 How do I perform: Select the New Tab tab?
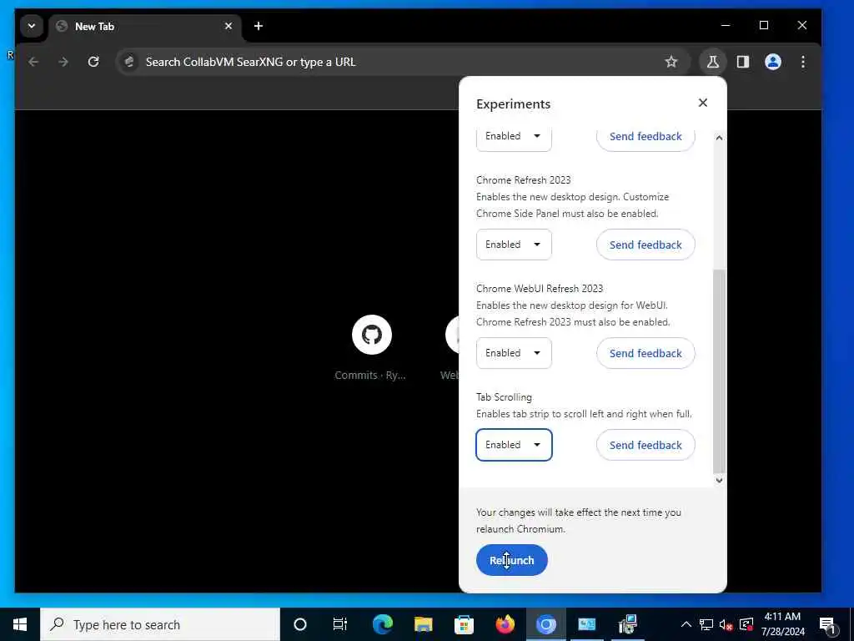145,26
